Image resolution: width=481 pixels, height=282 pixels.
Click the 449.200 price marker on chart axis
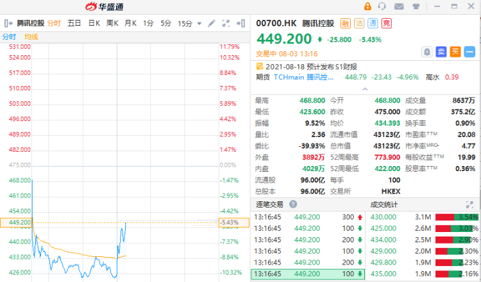coord(16,222)
